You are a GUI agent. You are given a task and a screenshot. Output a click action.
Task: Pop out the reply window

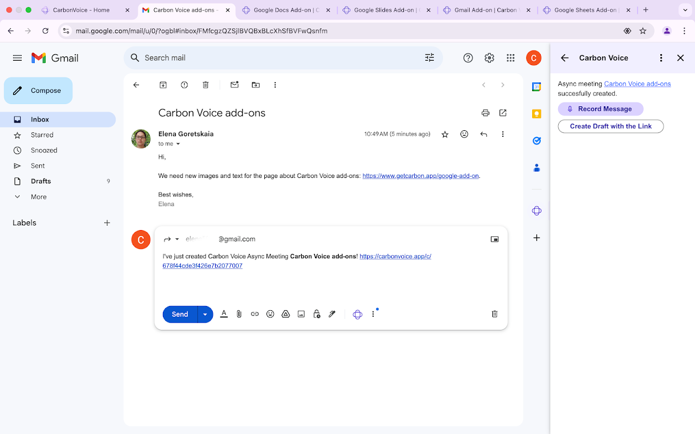point(495,239)
